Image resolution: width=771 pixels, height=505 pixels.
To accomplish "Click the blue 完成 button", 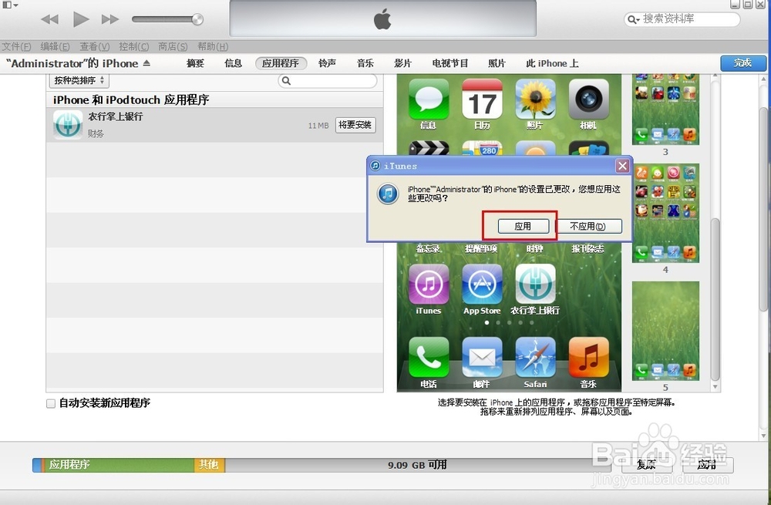I will 743,63.
